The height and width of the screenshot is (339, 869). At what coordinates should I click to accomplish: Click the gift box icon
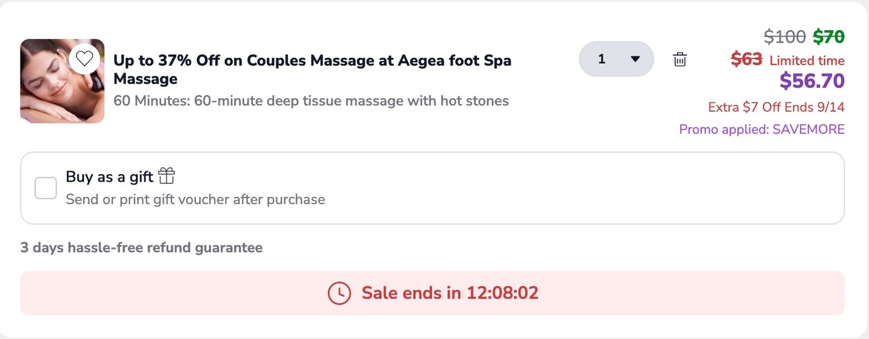coord(166,176)
